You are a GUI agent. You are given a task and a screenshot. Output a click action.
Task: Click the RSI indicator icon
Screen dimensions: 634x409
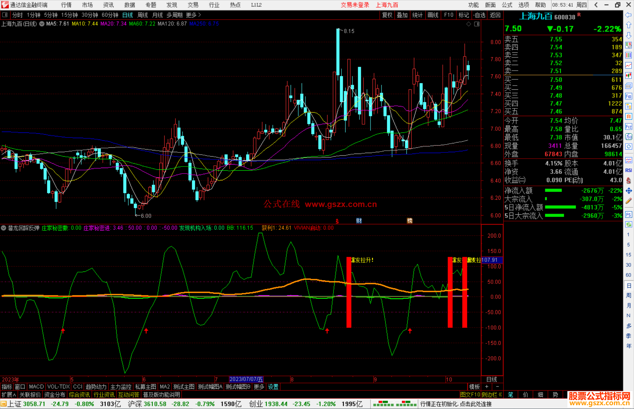point(628,170)
